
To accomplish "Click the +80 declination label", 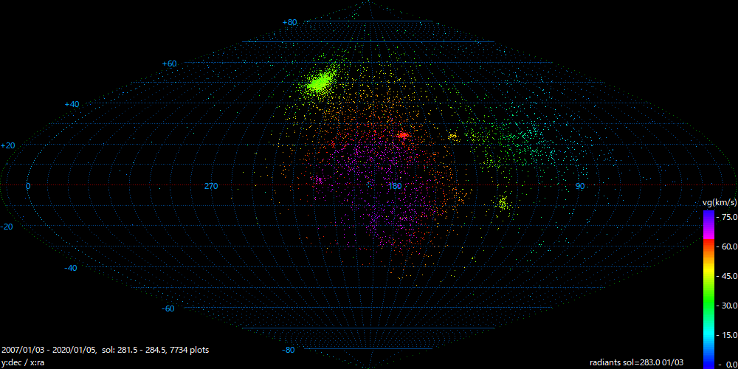I will (289, 22).
